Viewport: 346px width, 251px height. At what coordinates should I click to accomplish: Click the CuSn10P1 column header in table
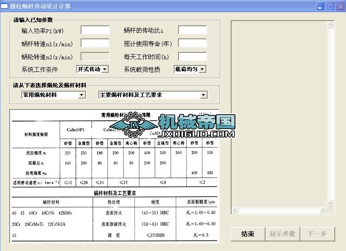pyautogui.click(x=75, y=130)
